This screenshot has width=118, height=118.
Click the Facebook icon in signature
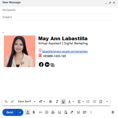[41, 64]
